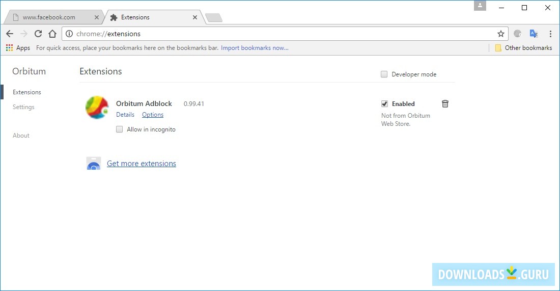Go to the home page
This screenshot has width=560, height=291.
pos(52,34)
